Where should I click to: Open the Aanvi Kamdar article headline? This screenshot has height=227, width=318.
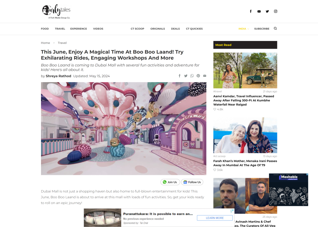[x=243, y=100]
